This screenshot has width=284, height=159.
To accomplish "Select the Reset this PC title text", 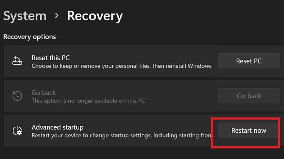I will click(50, 58).
